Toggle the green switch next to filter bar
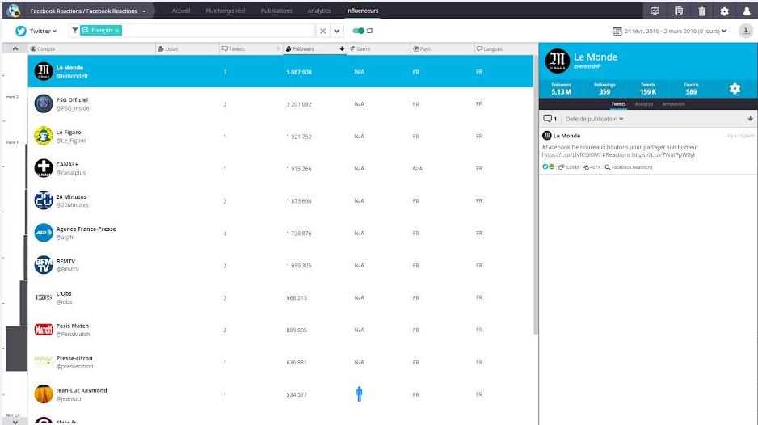This screenshot has width=758, height=425. pos(358,31)
